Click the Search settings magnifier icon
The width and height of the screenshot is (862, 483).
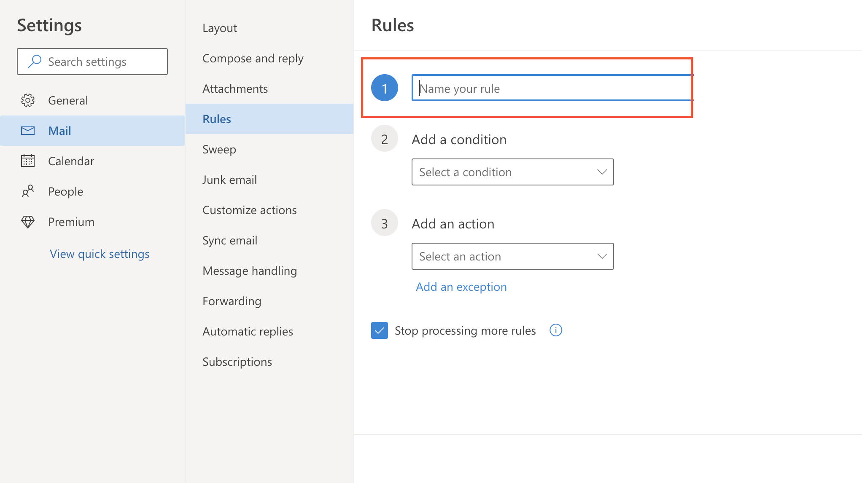tap(34, 61)
